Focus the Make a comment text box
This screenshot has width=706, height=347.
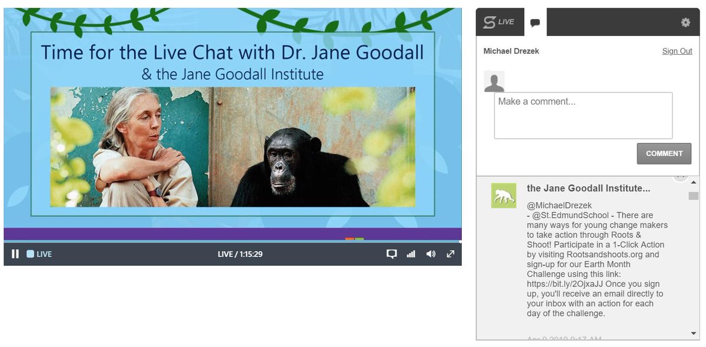click(x=583, y=115)
